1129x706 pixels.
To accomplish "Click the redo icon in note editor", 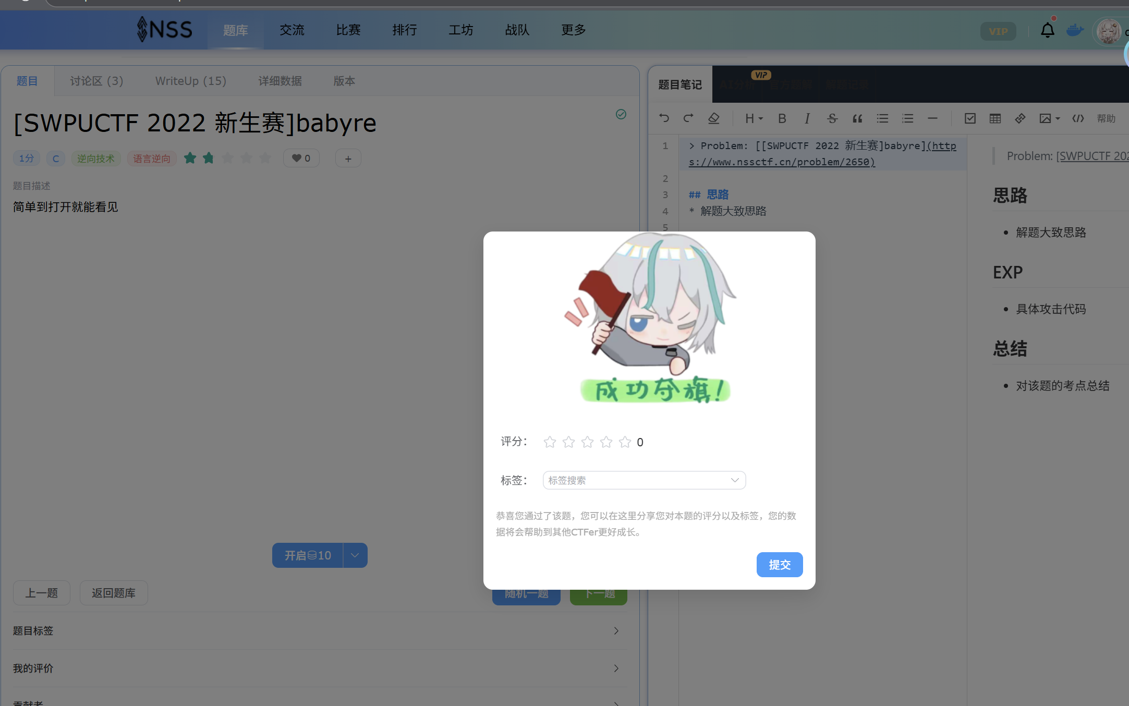I will point(688,118).
